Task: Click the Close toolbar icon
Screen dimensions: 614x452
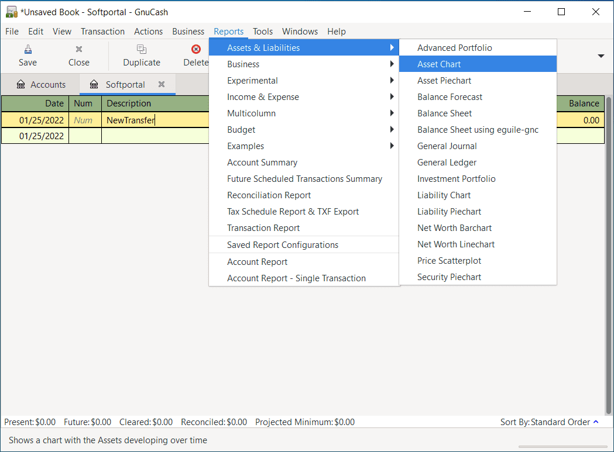Action: (79, 50)
